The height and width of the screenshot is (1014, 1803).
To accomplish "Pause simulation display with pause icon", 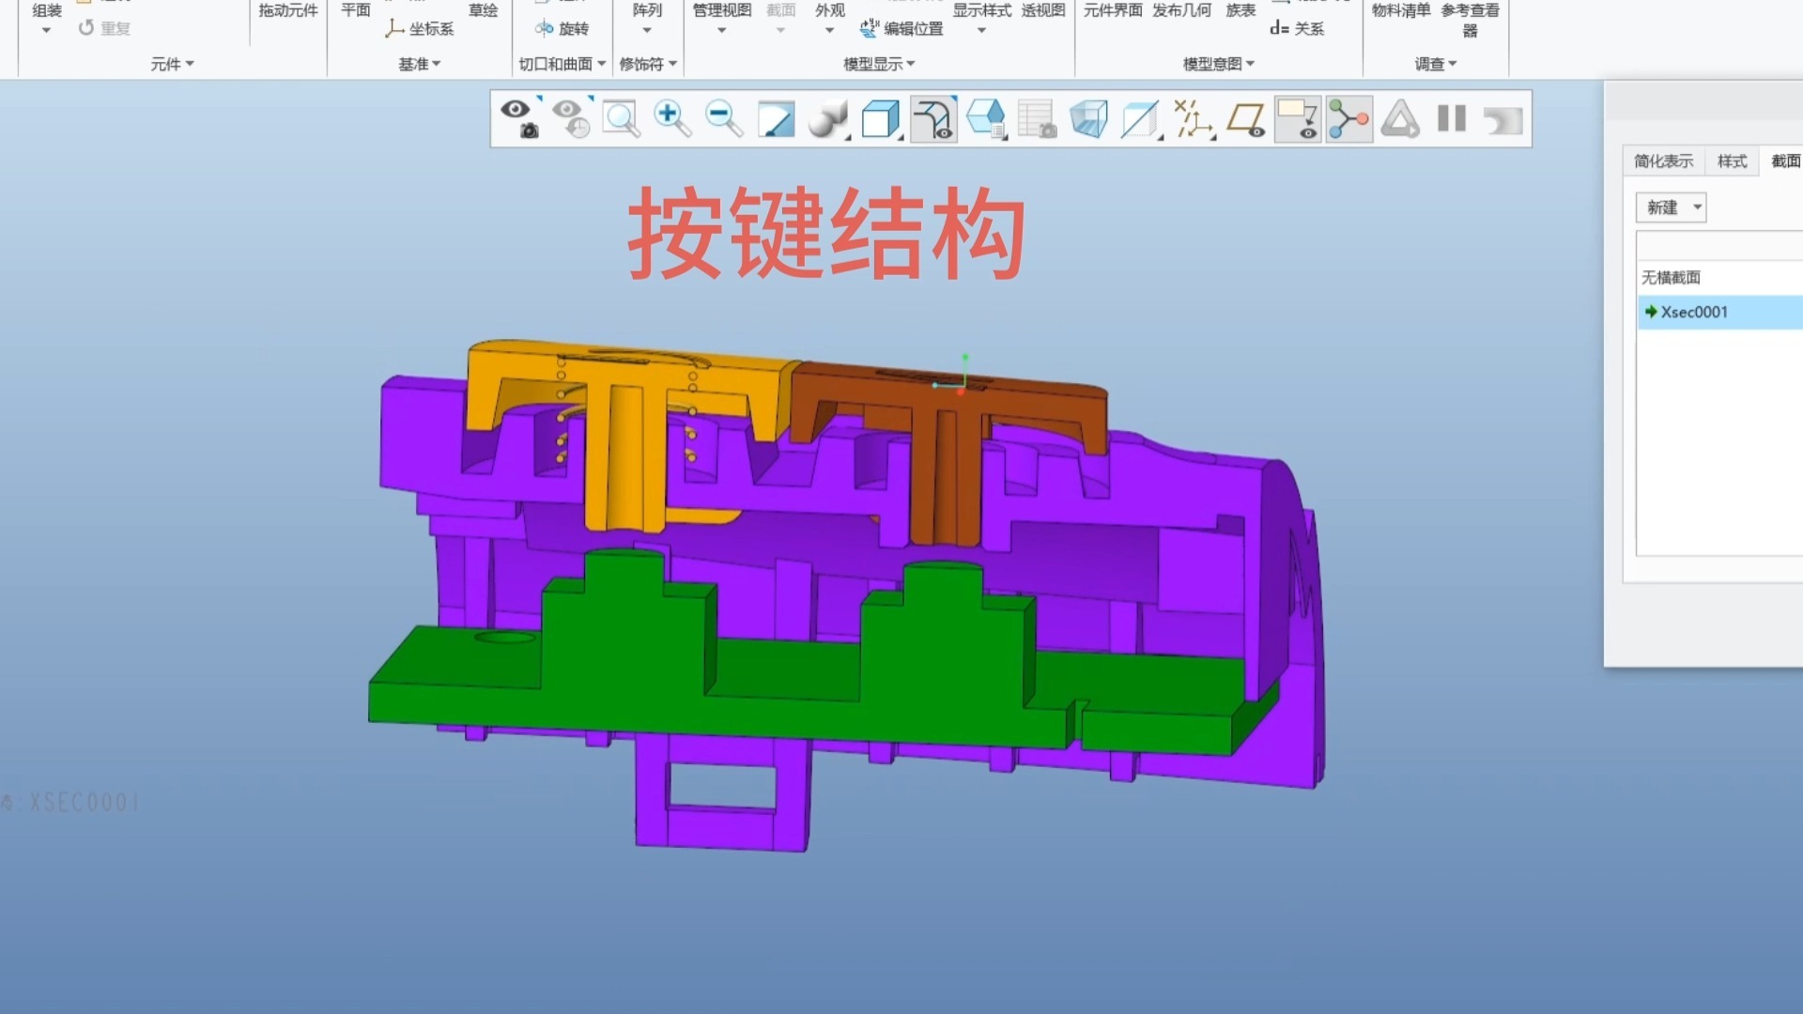I will click(1451, 119).
